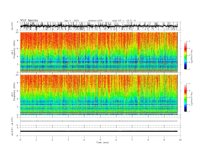Click the thick ch.4 voltage trace
Screen dimensions: 203x157
tap(99, 131)
